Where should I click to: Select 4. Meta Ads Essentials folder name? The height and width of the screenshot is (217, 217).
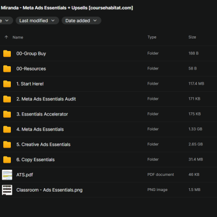tap(40, 129)
